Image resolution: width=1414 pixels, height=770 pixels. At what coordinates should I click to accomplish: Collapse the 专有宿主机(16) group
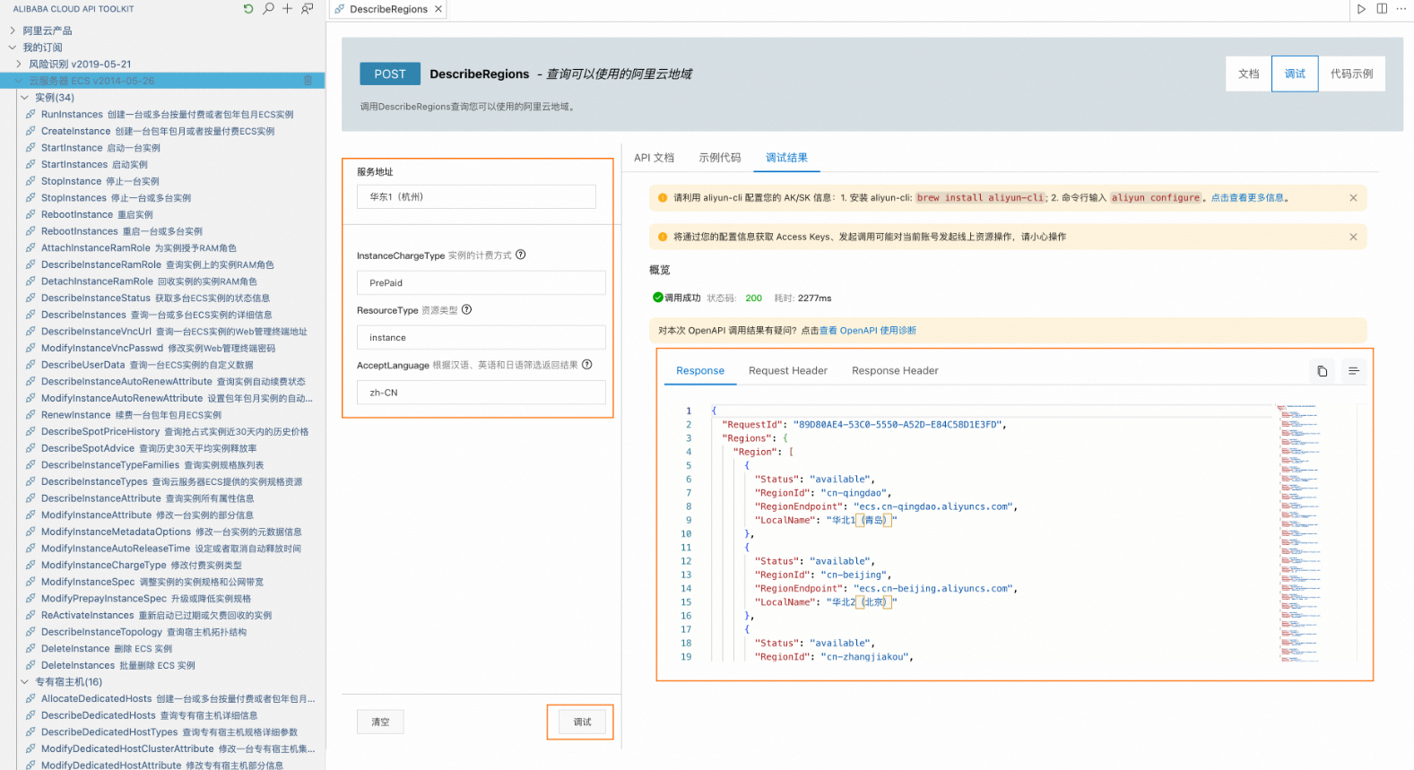click(25, 682)
